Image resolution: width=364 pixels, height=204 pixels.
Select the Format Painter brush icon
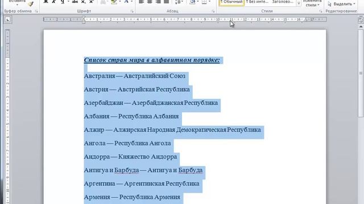(x=31, y=3)
